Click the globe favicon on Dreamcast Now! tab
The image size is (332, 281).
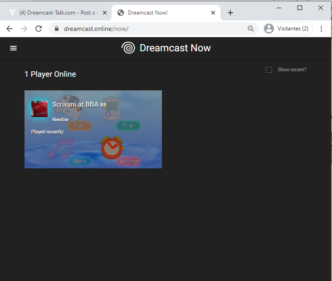pos(121,13)
